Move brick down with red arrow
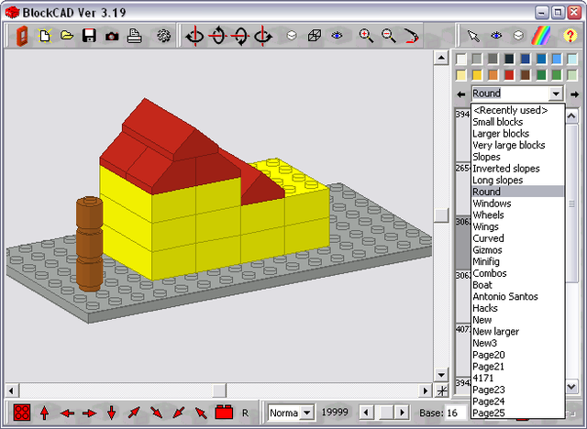Screen dimensions: 587x429 [112, 412]
